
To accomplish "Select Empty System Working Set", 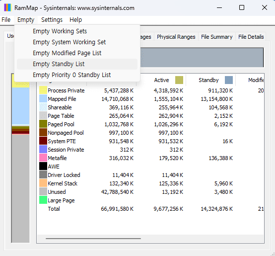I will [77, 42].
